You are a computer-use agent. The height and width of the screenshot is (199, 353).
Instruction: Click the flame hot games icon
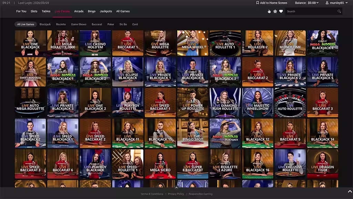pyautogui.click(x=269, y=11)
